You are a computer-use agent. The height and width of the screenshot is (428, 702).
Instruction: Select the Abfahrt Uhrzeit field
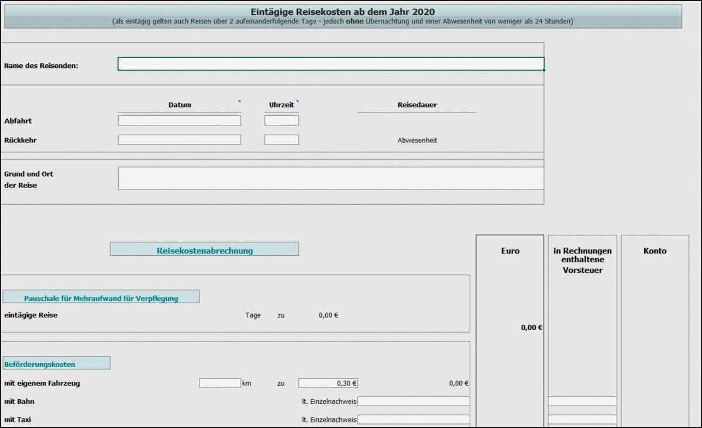[x=281, y=121]
